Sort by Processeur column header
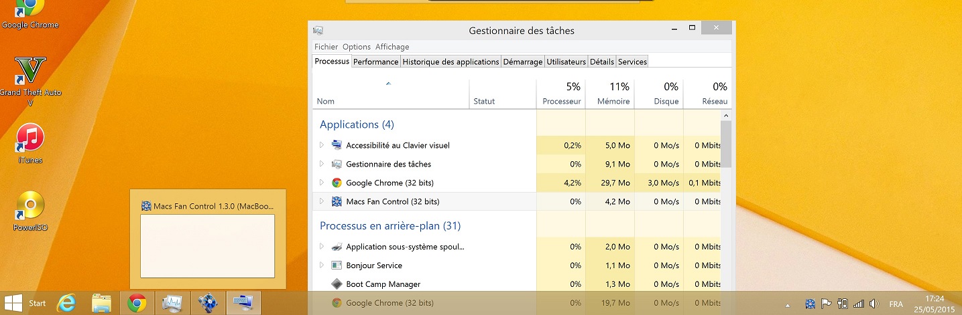The image size is (962, 315). point(561,94)
